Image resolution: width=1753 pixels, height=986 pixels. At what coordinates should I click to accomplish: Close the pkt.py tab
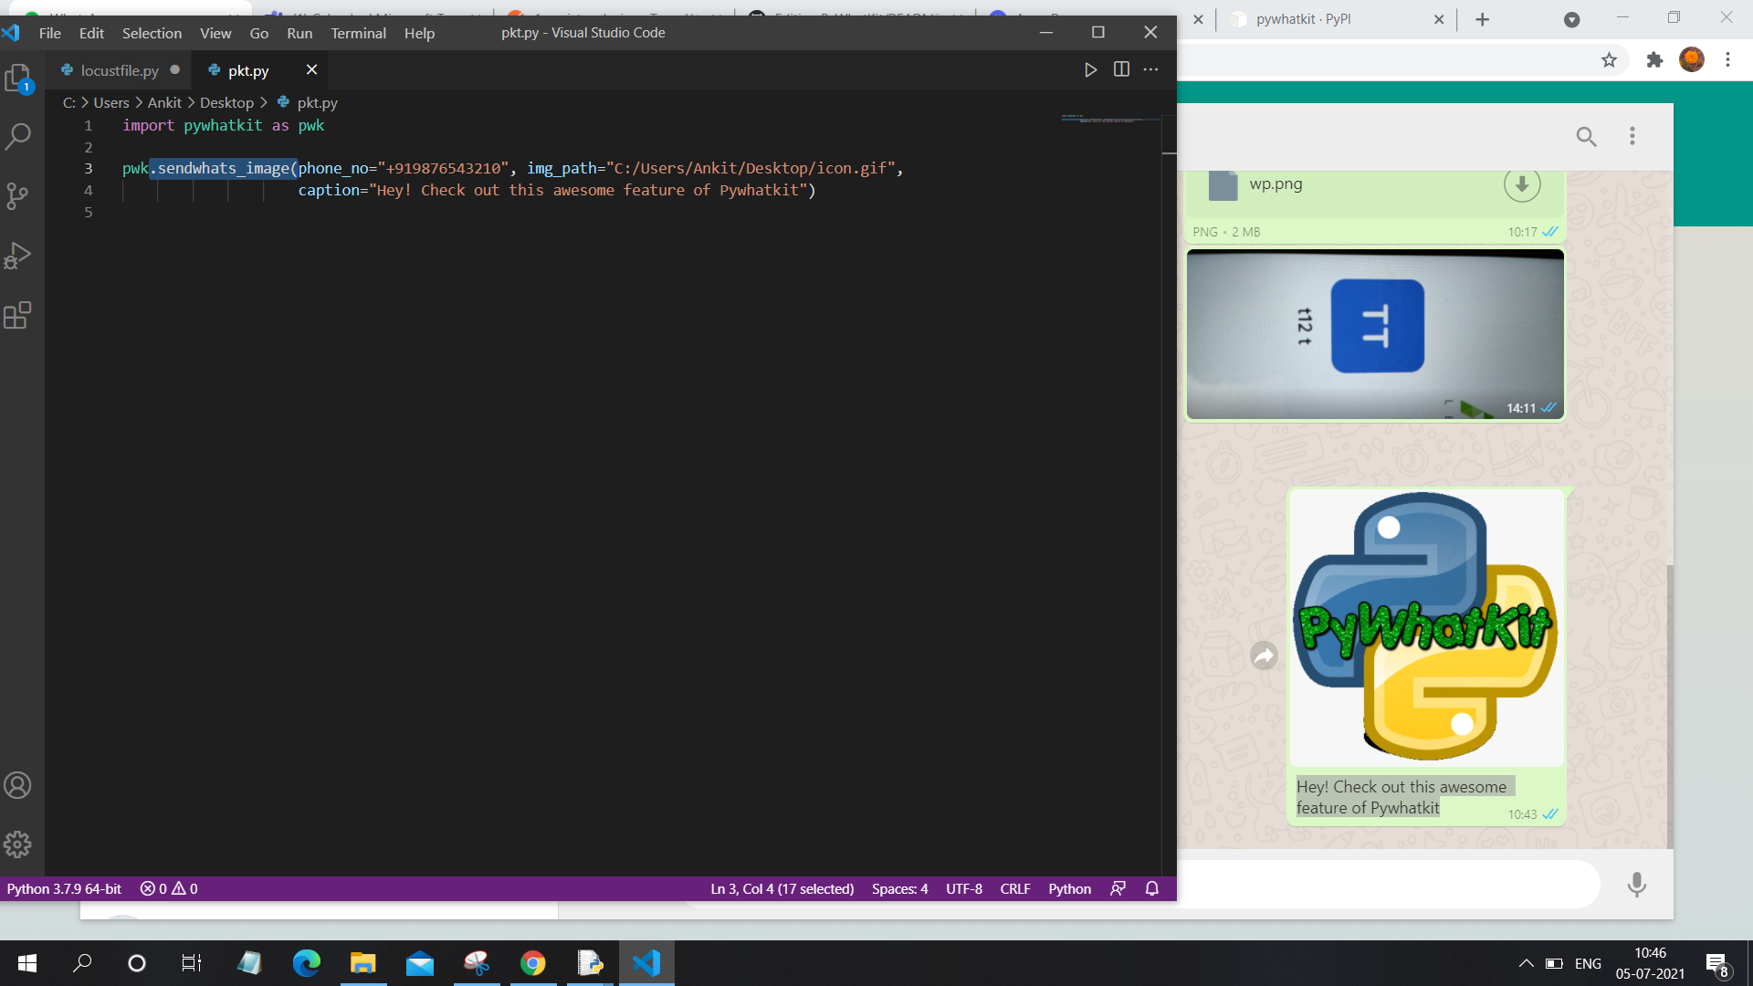point(311,69)
